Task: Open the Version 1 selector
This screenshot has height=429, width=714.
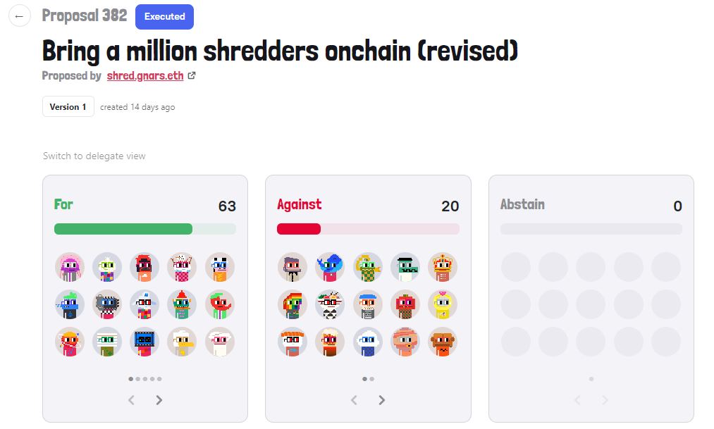Action: pos(68,106)
